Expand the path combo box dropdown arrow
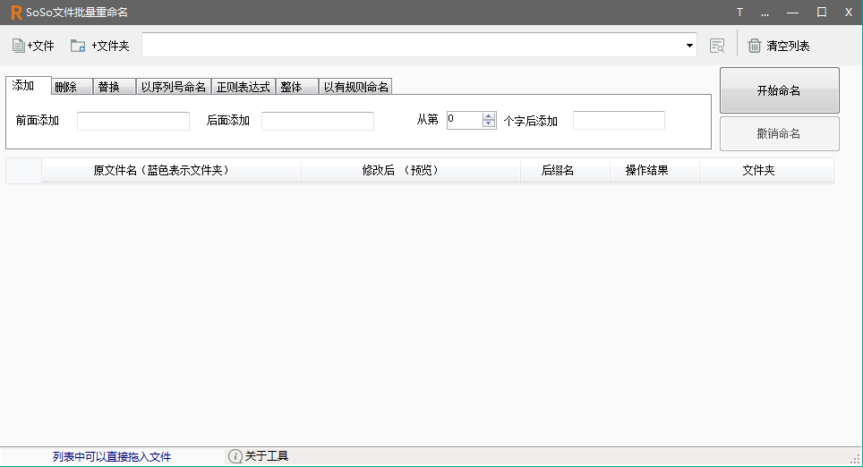The height and width of the screenshot is (467, 863). [689, 46]
